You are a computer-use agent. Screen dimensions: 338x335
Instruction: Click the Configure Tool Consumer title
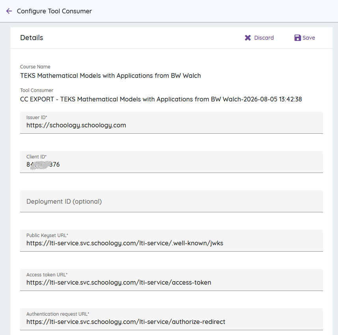pos(54,11)
